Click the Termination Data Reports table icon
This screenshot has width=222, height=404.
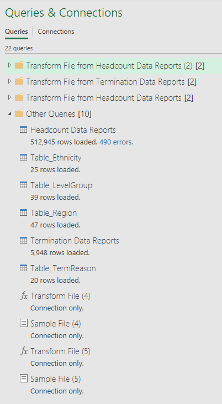tap(23, 240)
